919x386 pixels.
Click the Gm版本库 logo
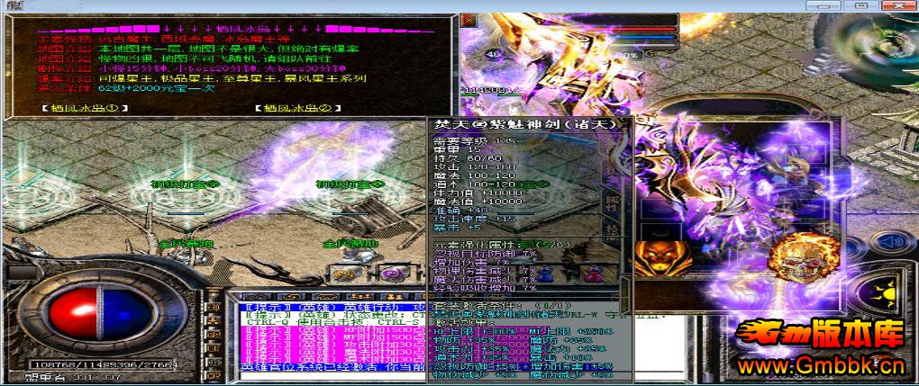(818, 336)
